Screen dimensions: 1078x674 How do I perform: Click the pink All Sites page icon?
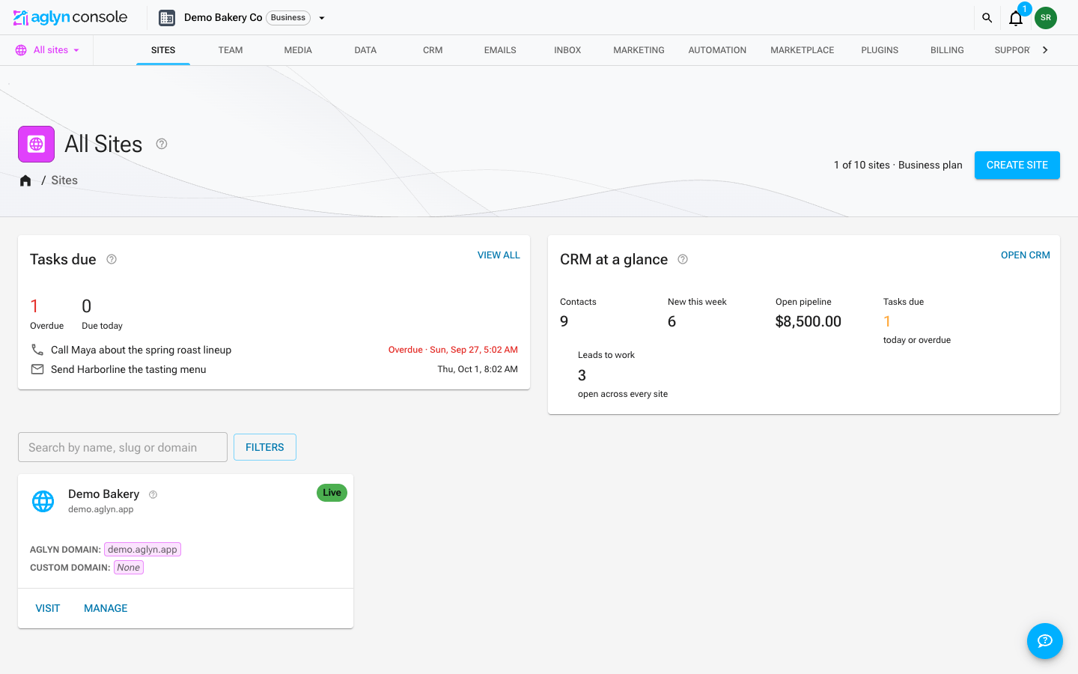37,144
